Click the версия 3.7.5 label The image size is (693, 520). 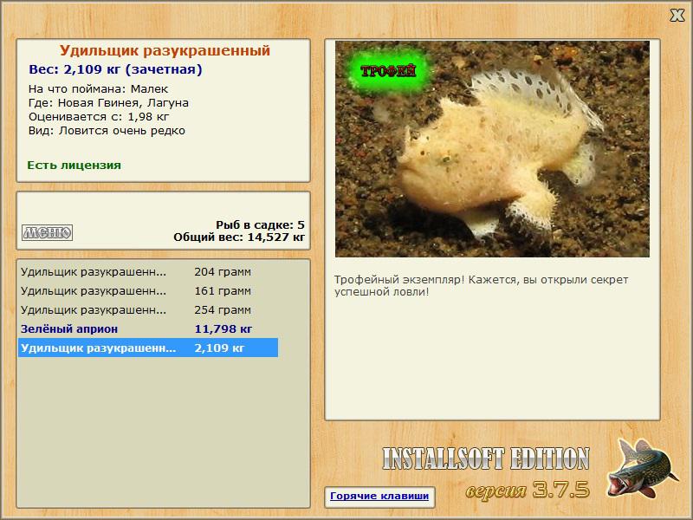(x=528, y=490)
